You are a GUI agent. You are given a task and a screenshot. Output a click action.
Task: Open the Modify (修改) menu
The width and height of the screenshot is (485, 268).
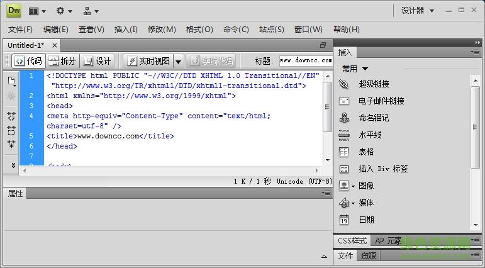(x=162, y=30)
